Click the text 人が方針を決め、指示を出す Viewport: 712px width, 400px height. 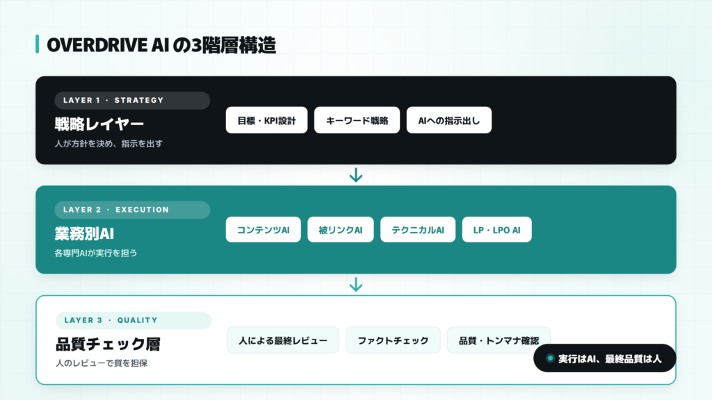click(x=108, y=144)
